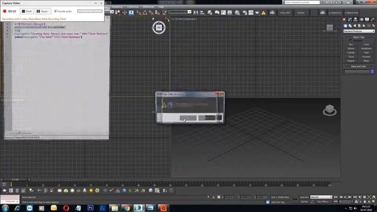The width and height of the screenshot is (377, 212).
Task: Click the Selection Lock toggle in status bar
Action: pos(213,197)
